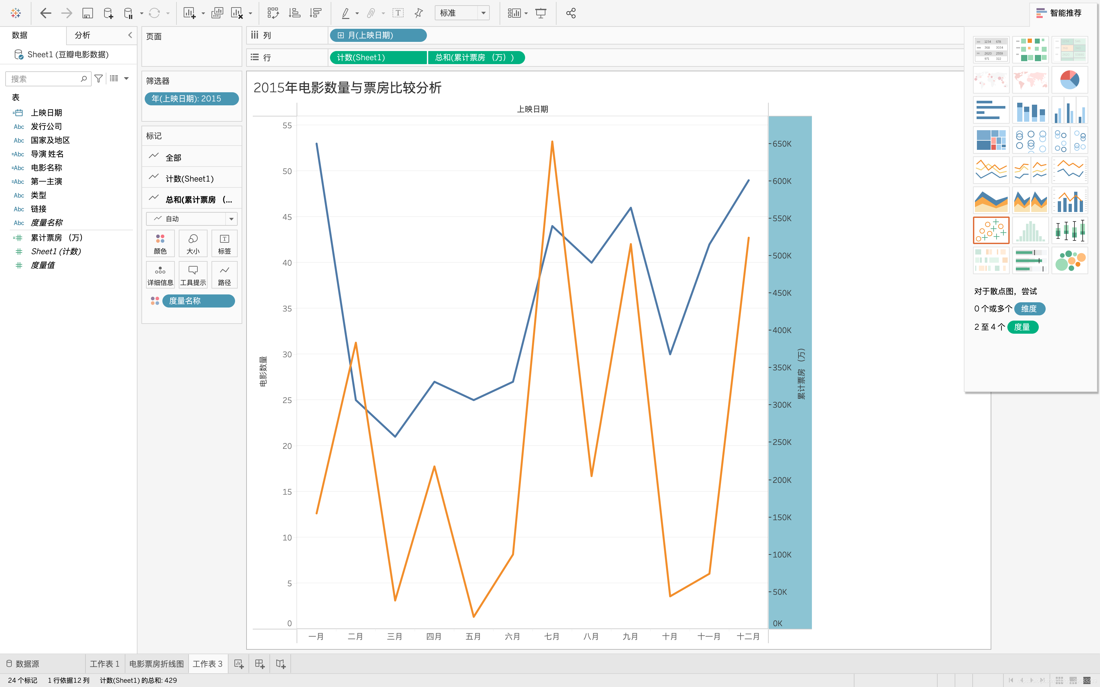Image resolution: width=1100 pixels, height=687 pixels.
Task: Click the undo back arrow
Action: coord(46,13)
